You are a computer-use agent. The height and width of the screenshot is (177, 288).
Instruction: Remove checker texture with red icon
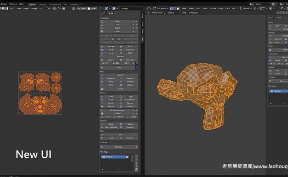pyautogui.click(x=137, y=147)
